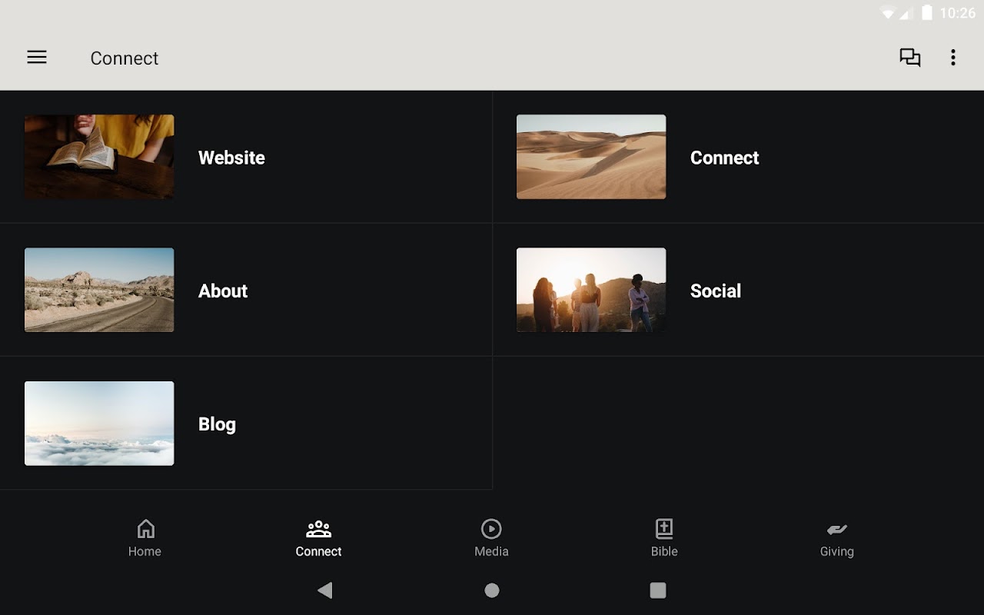Tap the Android home circle
Viewport: 984px width, 615px height.
click(492, 590)
